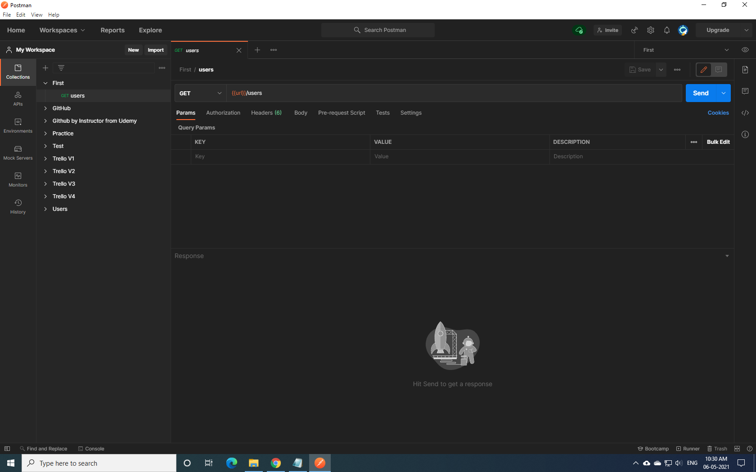Open the Save options dropdown arrow
Image resolution: width=756 pixels, height=472 pixels.
pyautogui.click(x=661, y=70)
